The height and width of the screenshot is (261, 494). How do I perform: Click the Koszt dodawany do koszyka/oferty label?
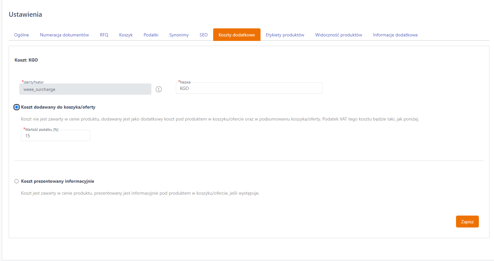(x=58, y=107)
